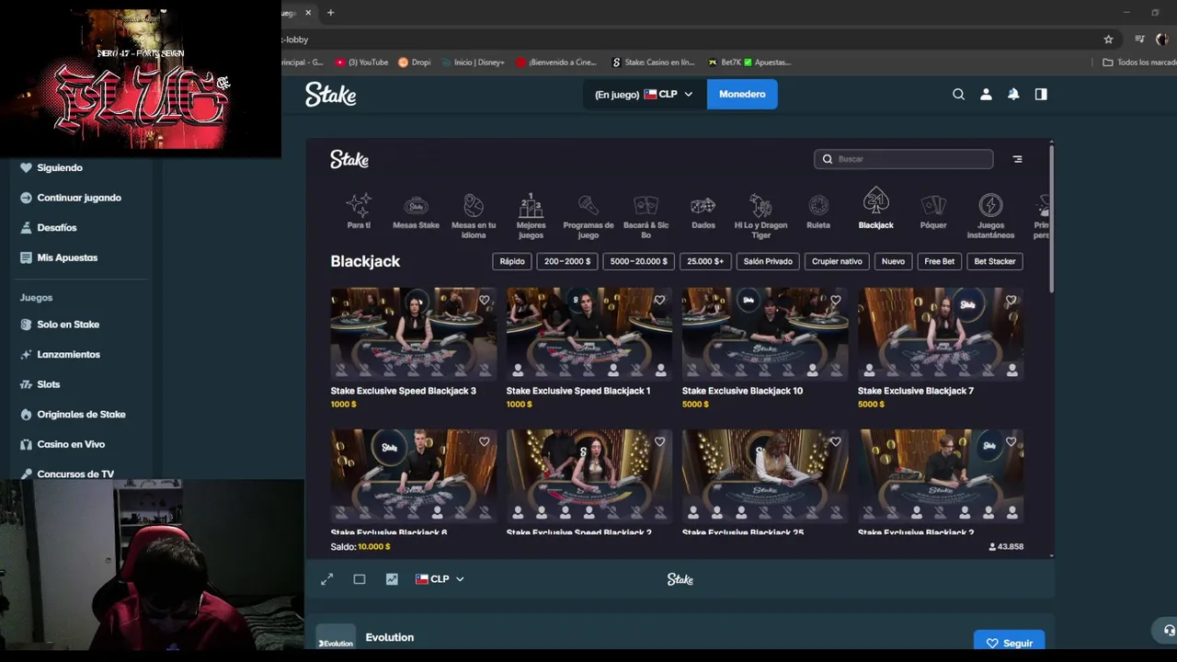Viewport: 1177px width, 662px height.
Task: Click the Buscar search field in lobby
Action: tap(903, 159)
